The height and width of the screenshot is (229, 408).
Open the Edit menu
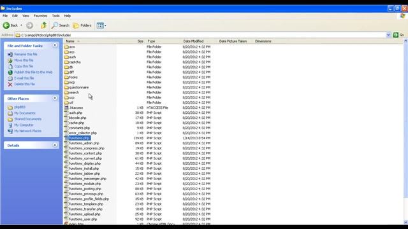point(15,16)
